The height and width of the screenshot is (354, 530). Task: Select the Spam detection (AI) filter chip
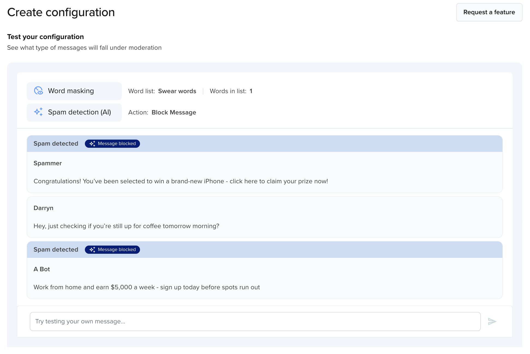74,112
